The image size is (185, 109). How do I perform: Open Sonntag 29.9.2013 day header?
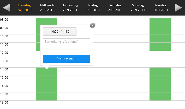(138, 8)
